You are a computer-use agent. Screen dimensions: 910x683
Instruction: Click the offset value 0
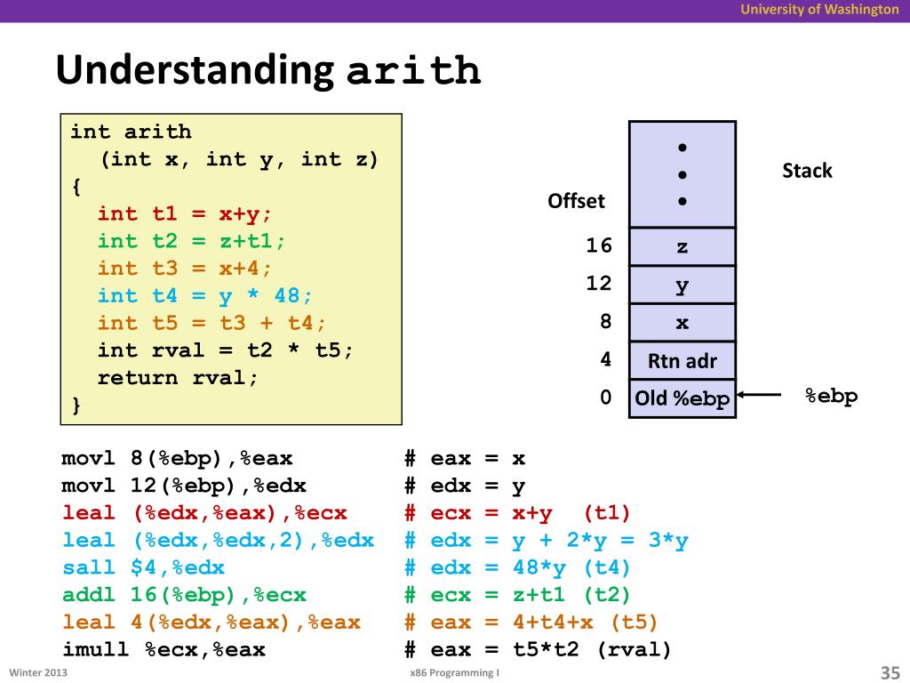[x=605, y=398]
